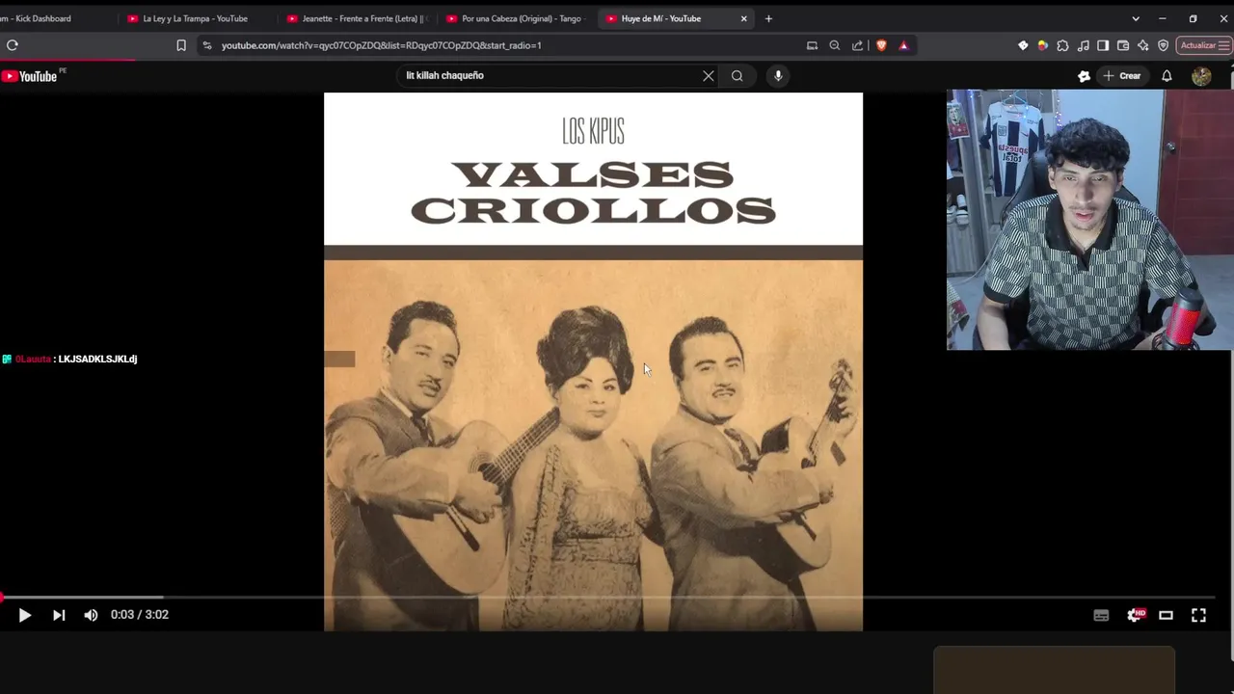Skip to the next video in playlist
The height and width of the screenshot is (694, 1234).
[59, 615]
